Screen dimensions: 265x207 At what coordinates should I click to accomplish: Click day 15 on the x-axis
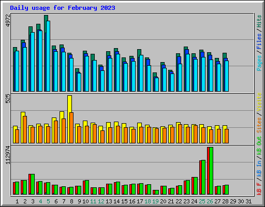124,201
